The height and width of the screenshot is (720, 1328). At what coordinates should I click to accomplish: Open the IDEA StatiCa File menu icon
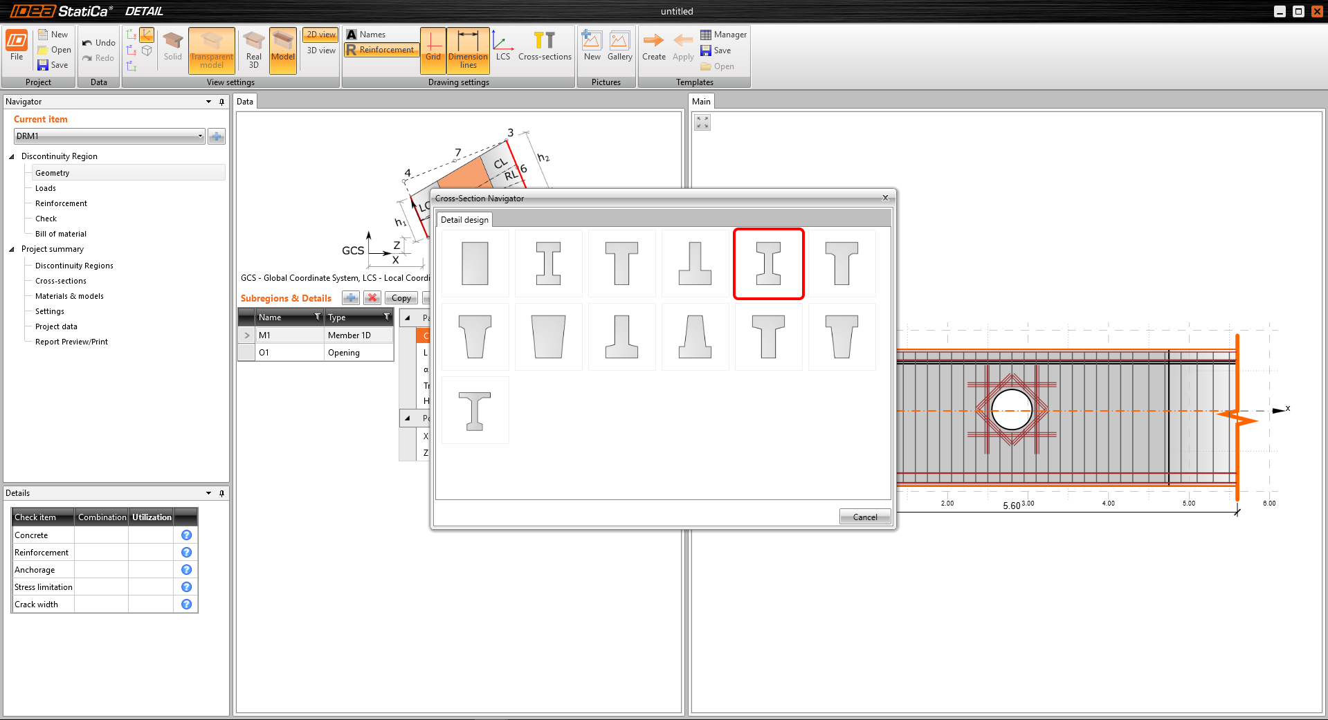coord(17,46)
